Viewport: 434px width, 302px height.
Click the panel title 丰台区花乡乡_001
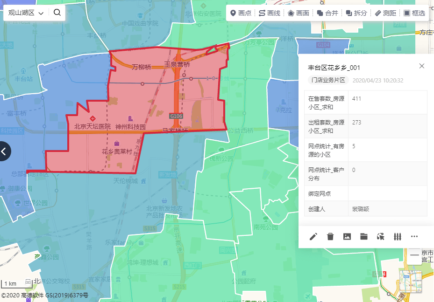click(x=334, y=68)
